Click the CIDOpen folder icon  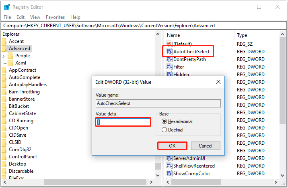[4, 128]
